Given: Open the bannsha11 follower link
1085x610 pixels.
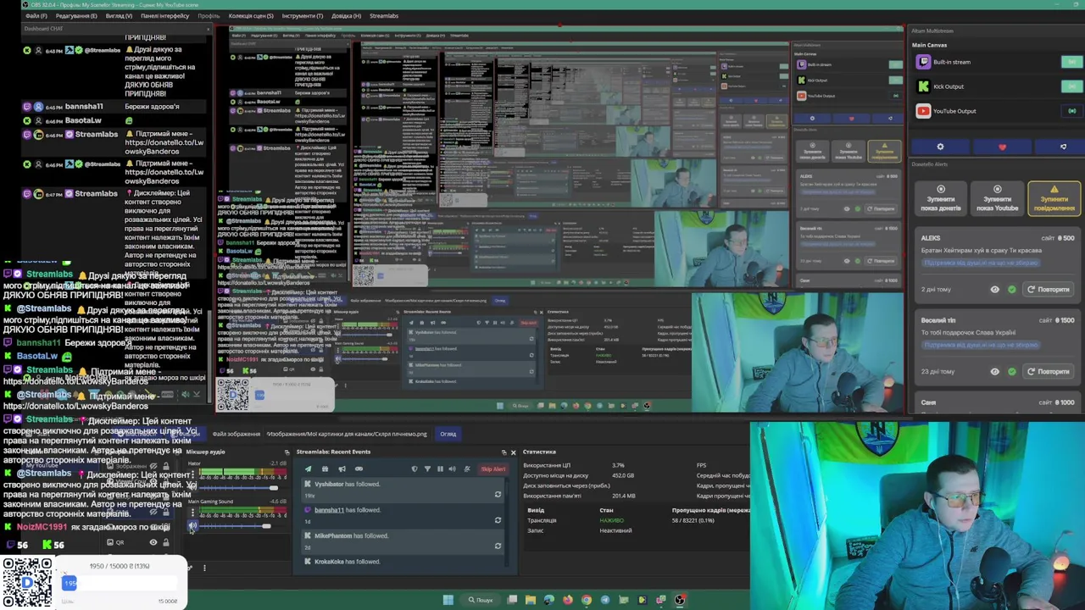Looking at the screenshot, I should click(329, 510).
